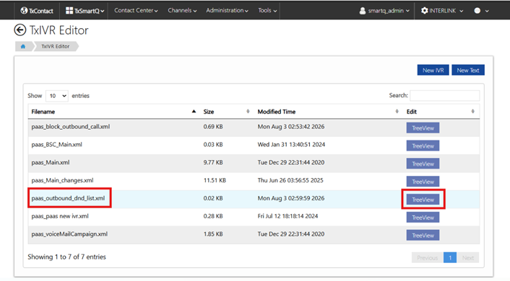Click the Next pagination button
Screen dimensions: 510x281
(x=468, y=258)
